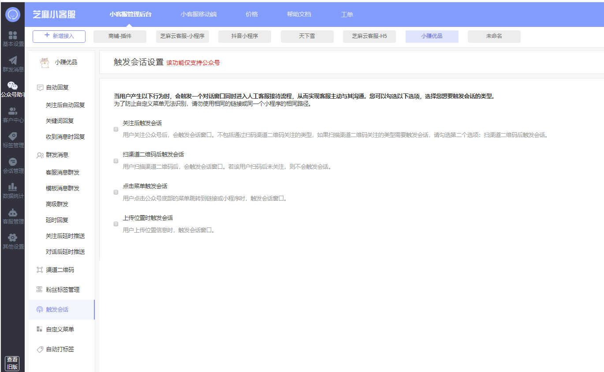
Task: Switch to 商铺-插件 account tab
Action: click(x=120, y=36)
